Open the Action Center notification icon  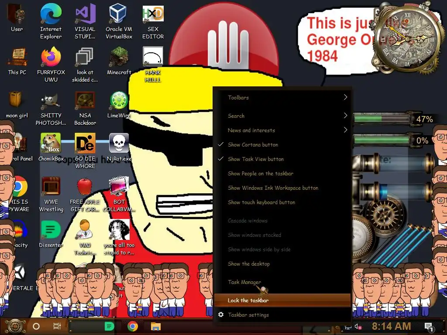(429, 327)
